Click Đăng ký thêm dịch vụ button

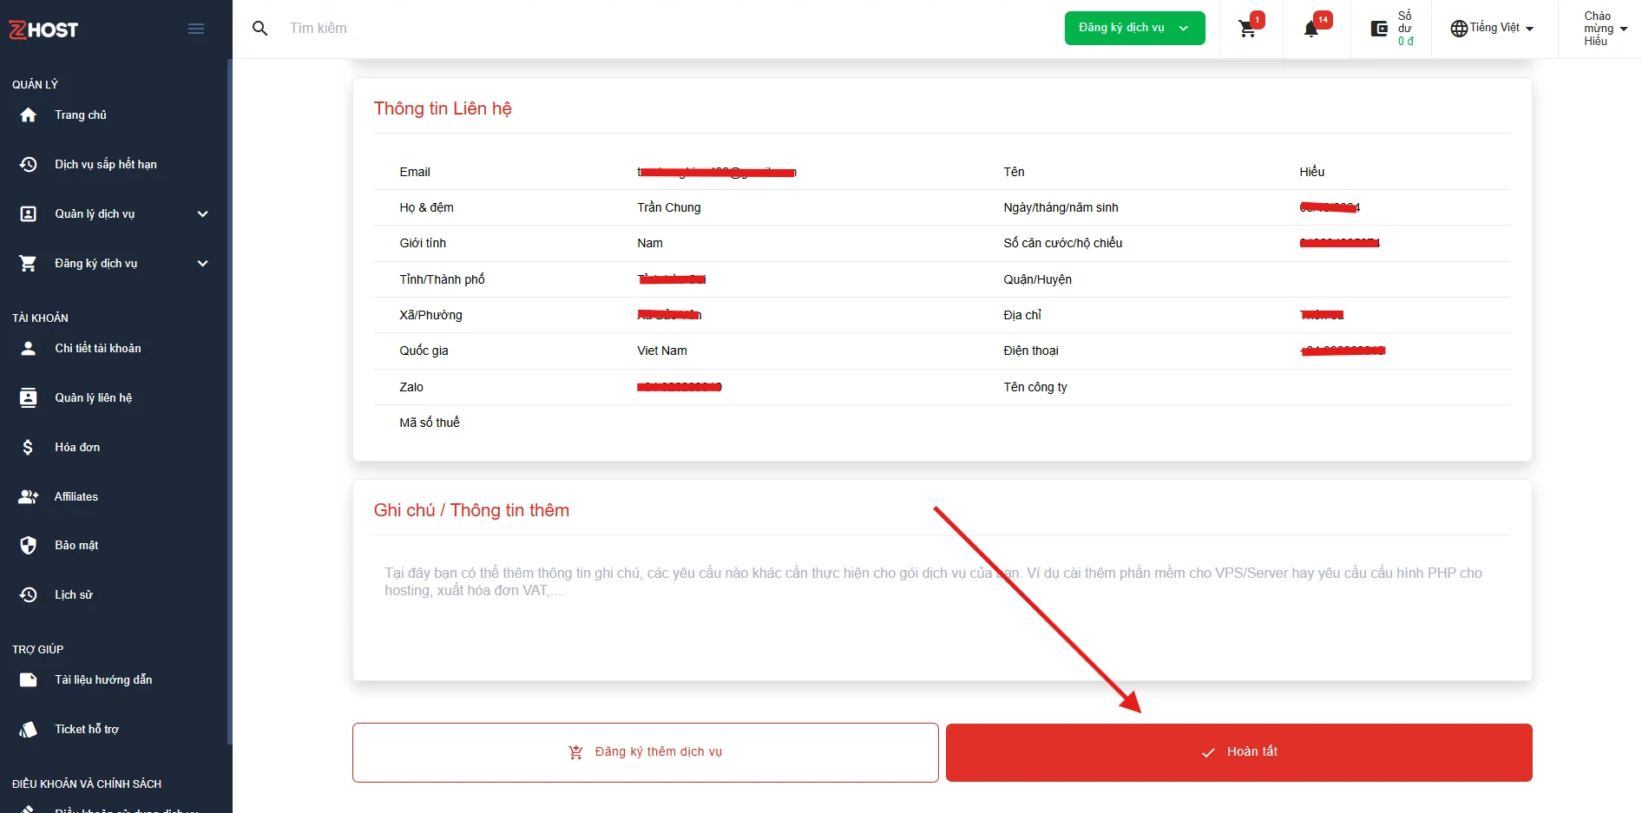[x=646, y=752]
